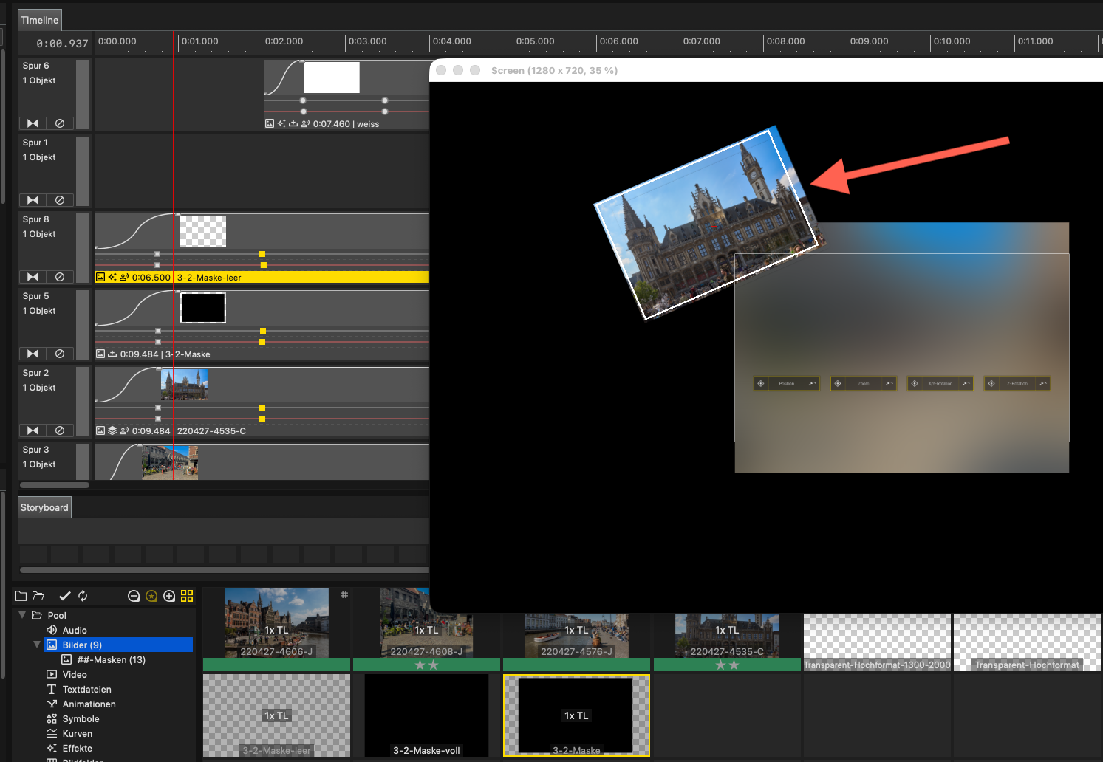This screenshot has height=762, width=1103.
Task: Click the open folder icon in pool toolbar
Action: pos(38,596)
